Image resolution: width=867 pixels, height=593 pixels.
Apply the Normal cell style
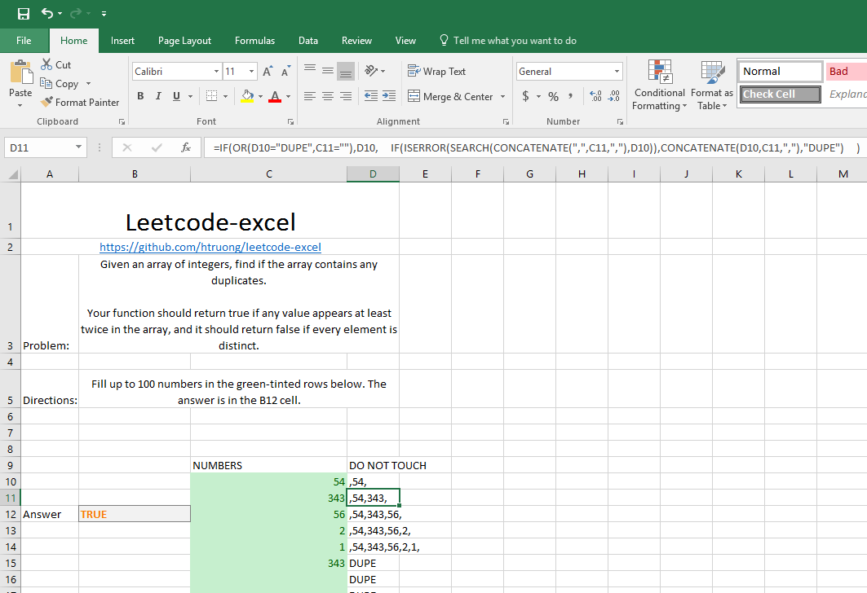pyautogui.click(x=781, y=71)
